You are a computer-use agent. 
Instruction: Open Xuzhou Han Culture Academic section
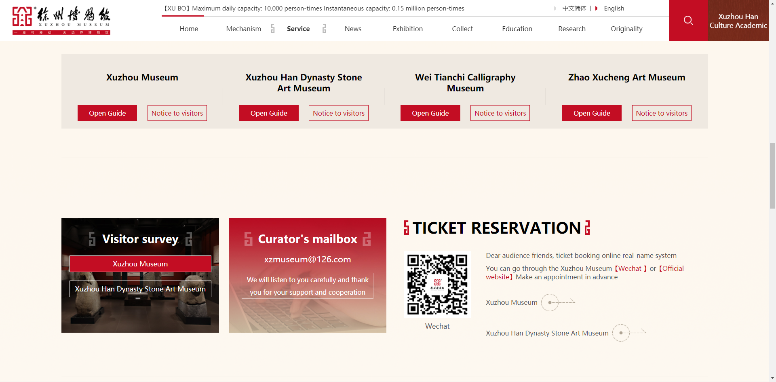tap(738, 21)
